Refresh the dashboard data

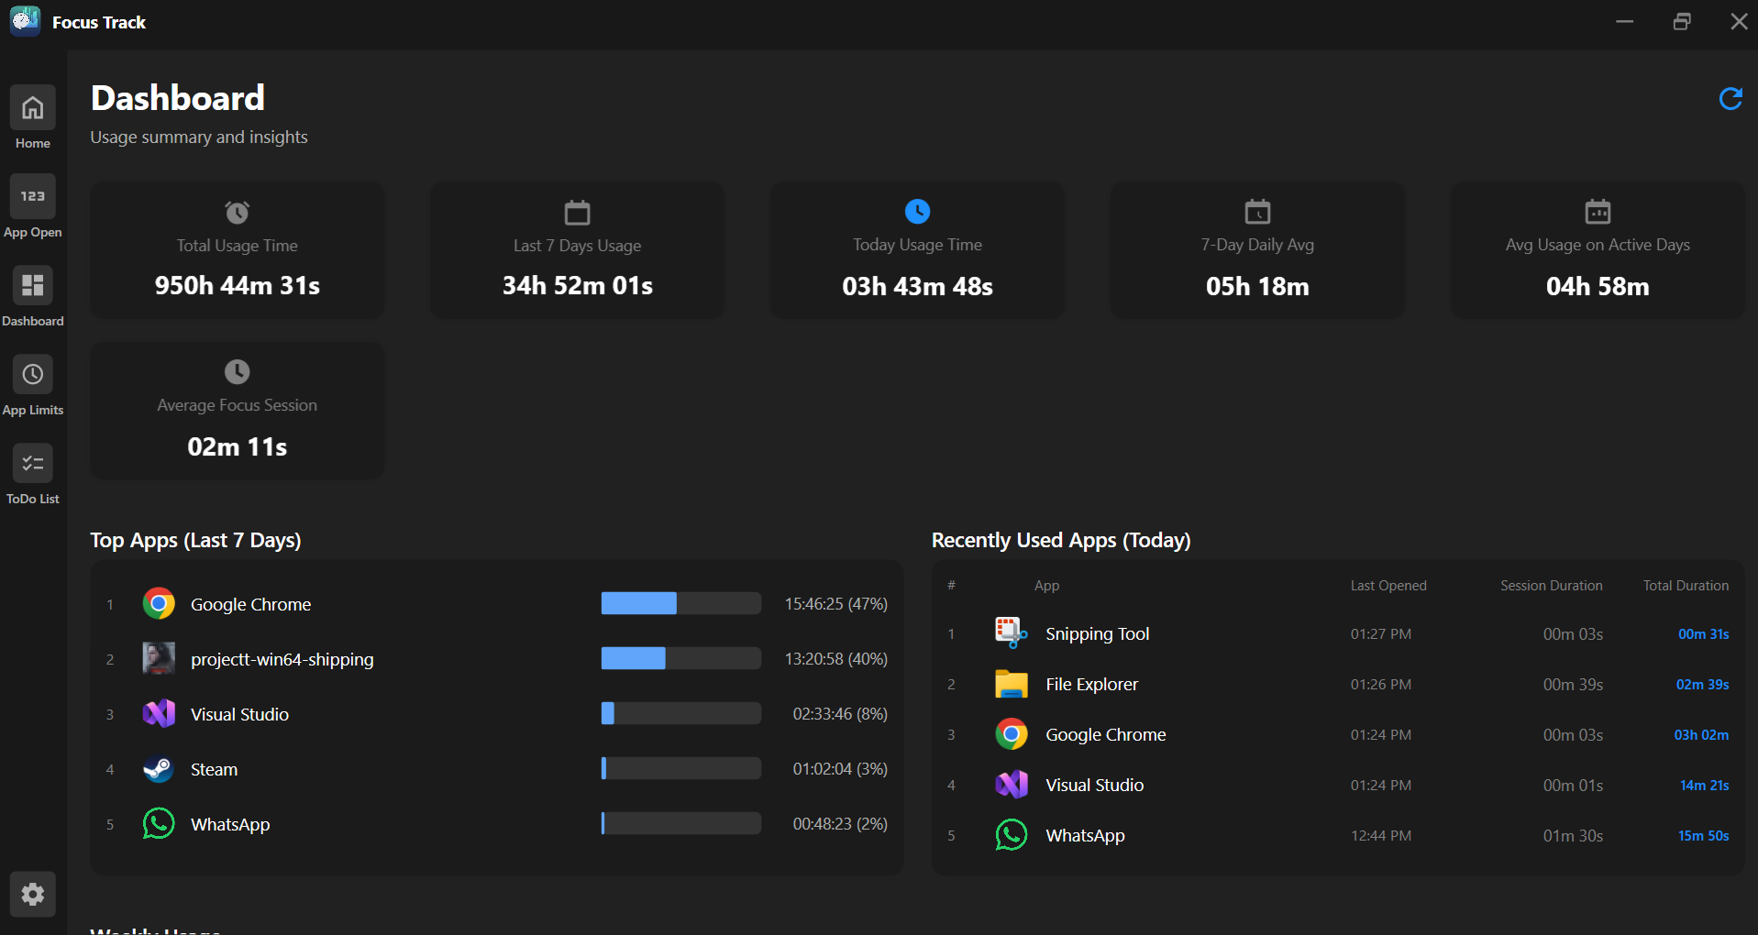click(x=1730, y=99)
